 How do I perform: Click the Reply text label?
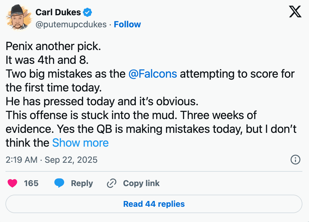pos(82,183)
